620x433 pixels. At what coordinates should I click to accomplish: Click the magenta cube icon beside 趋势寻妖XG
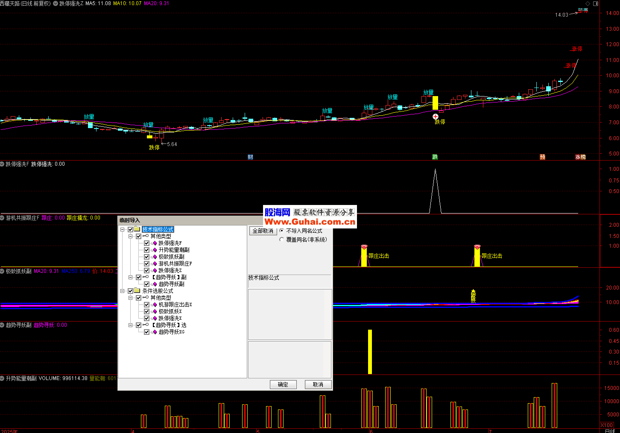(155, 332)
